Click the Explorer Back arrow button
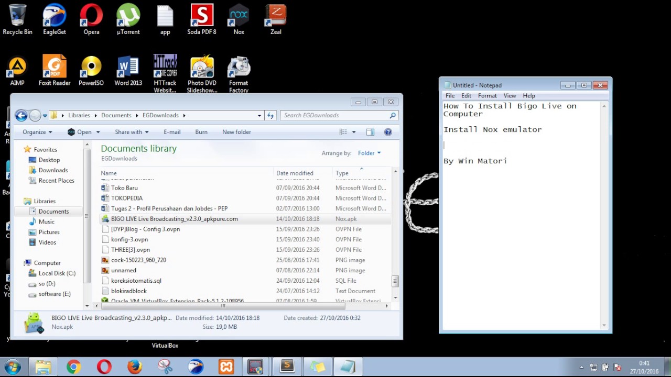 point(21,115)
